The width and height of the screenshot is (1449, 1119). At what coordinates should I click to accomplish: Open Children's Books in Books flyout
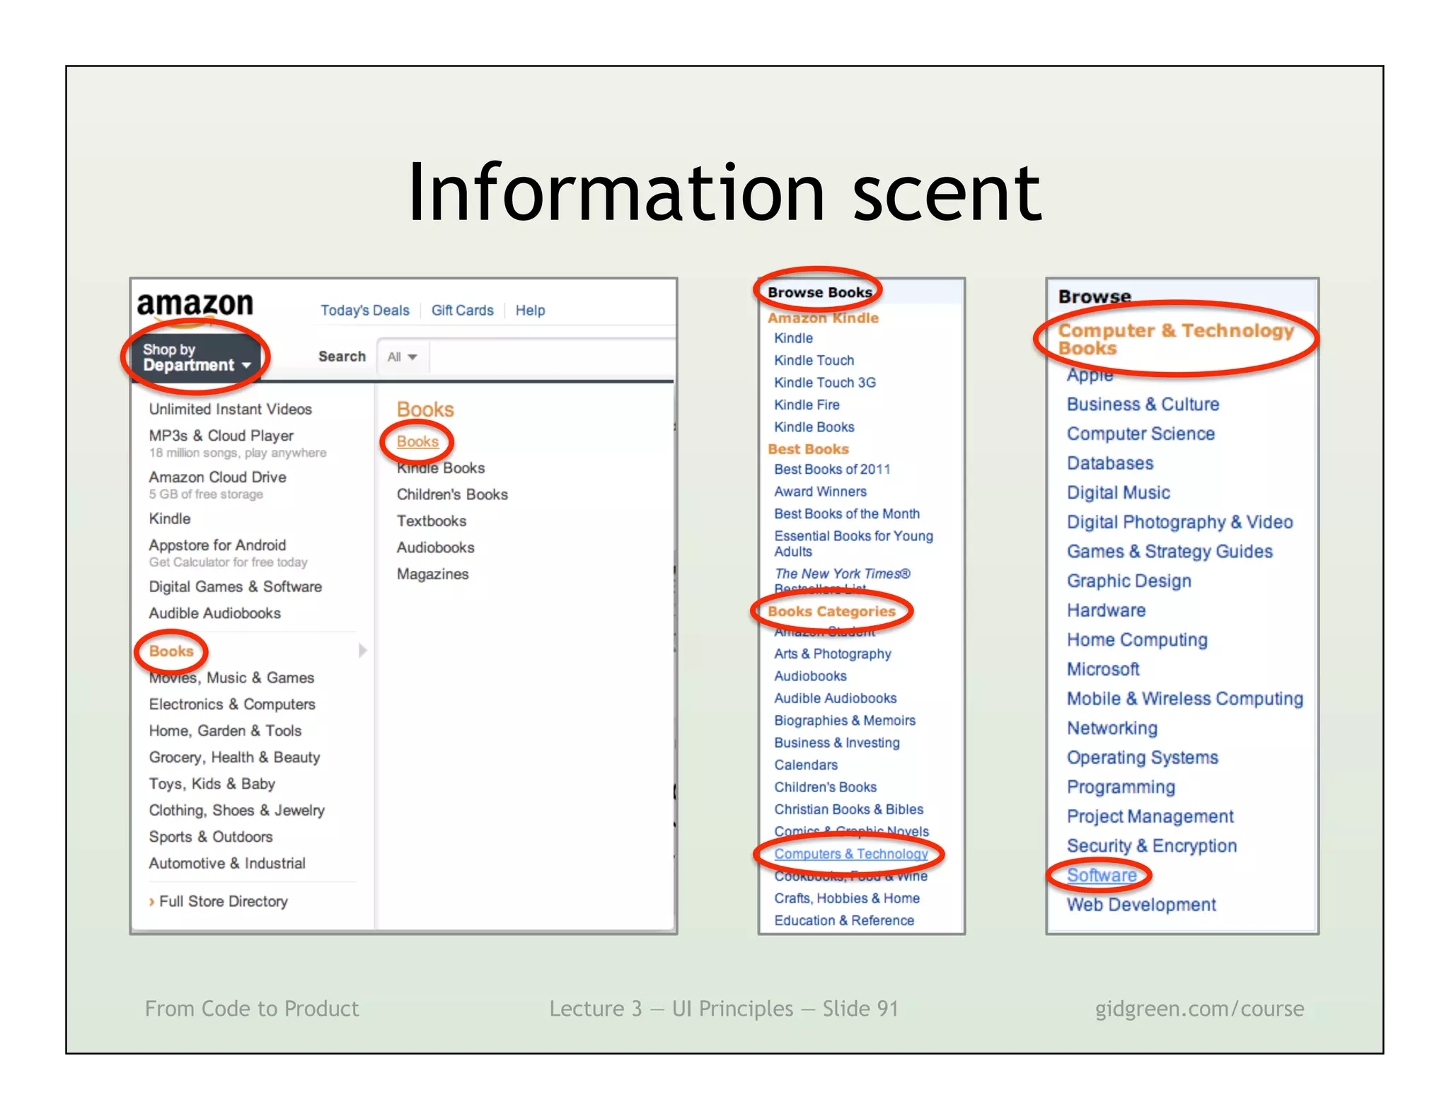tap(452, 494)
